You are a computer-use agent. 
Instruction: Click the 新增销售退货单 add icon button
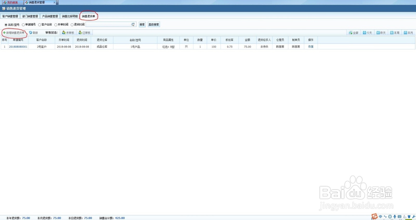pyautogui.click(x=14, y=32)
